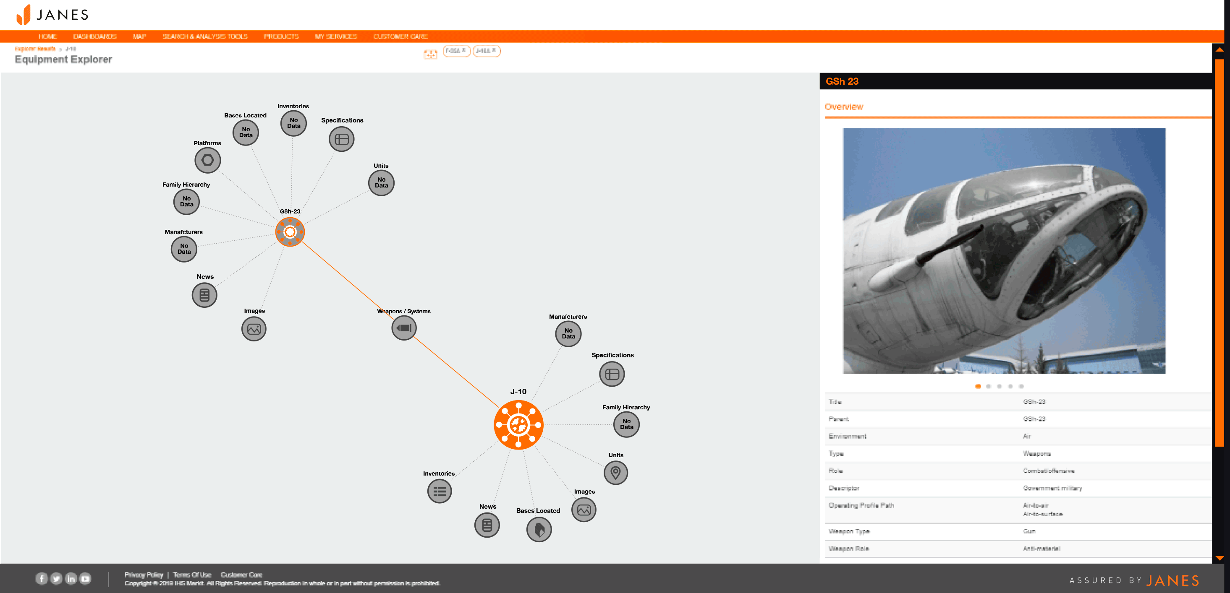Select the GSh-23 Bases Located No Data node

click(246, 132)
